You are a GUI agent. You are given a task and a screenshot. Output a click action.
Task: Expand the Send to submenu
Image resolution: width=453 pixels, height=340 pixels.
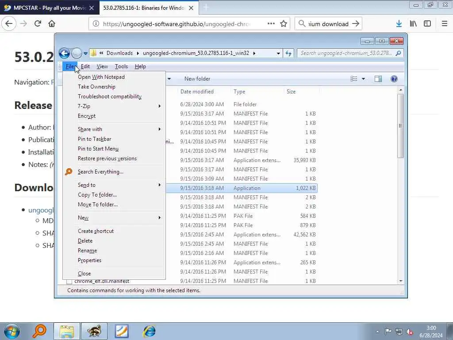(159, 185)
